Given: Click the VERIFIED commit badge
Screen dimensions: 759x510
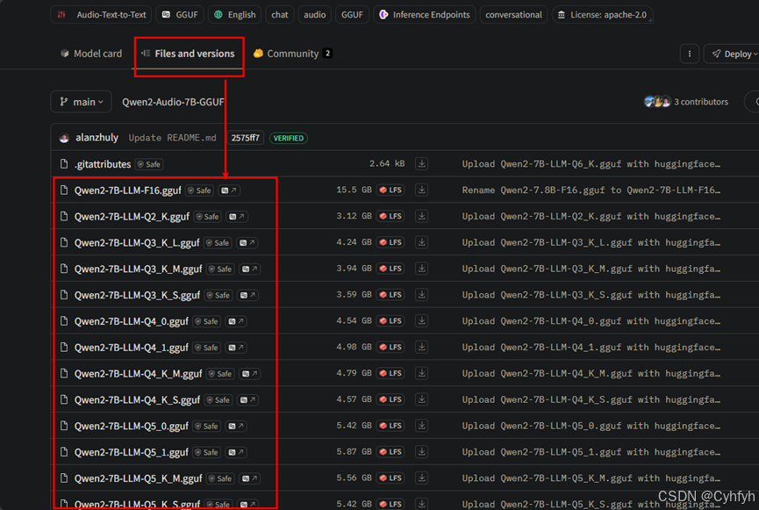Looking at the screenshot, I should [289, 138].
